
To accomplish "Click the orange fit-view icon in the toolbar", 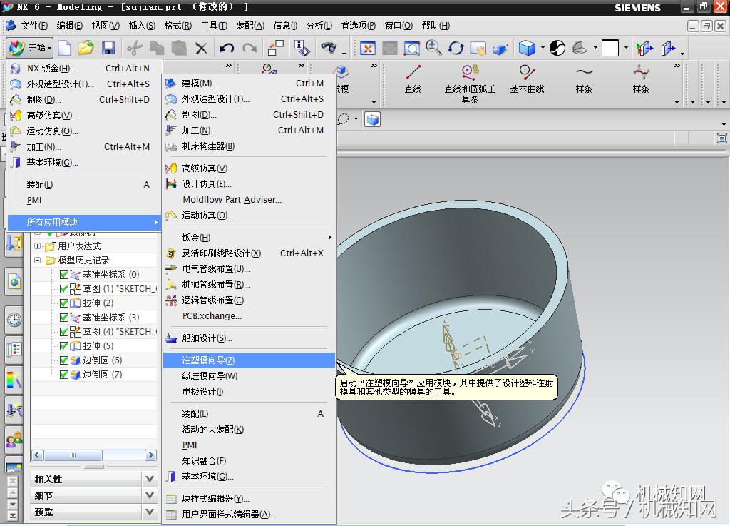I will point(366,47).
